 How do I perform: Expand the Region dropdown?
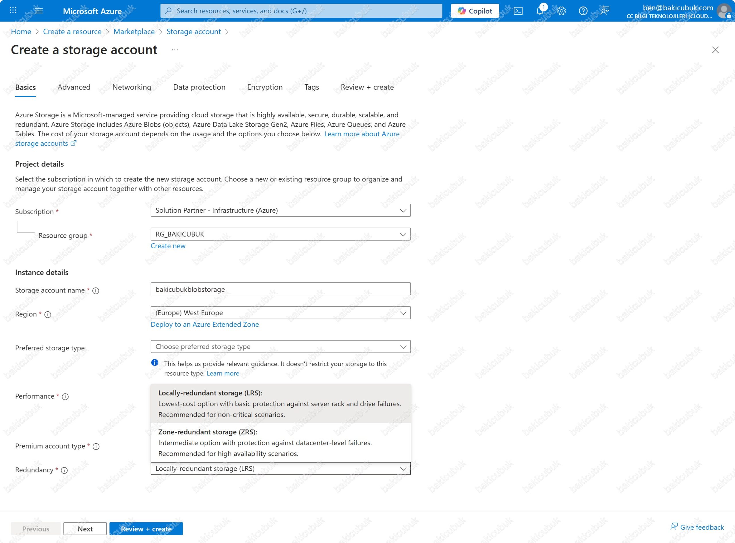[281, 313]
